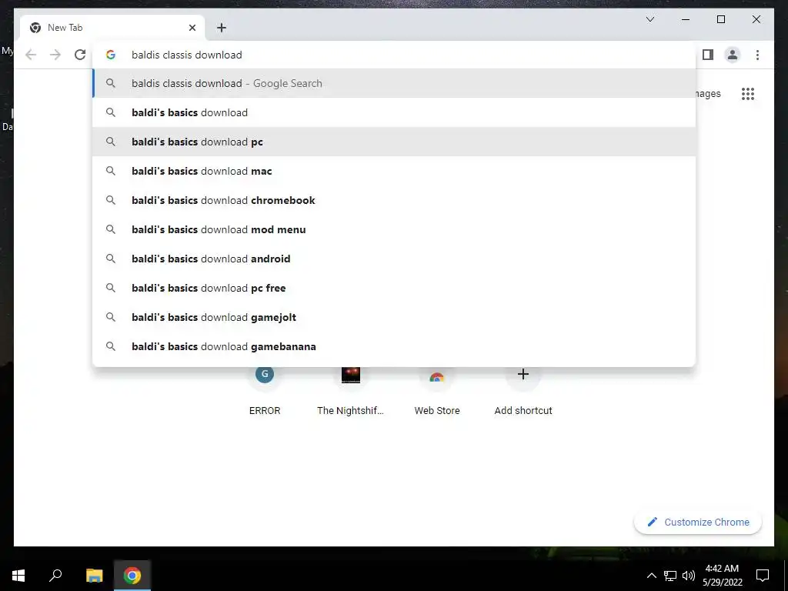Maximize the Chrome window
The height and width of the screenshot is (591, 788).
720,19
